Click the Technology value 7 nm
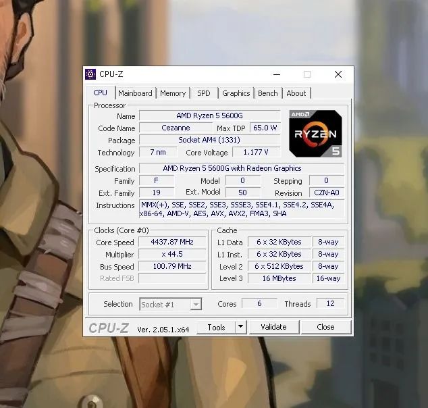 coord(158,152)
